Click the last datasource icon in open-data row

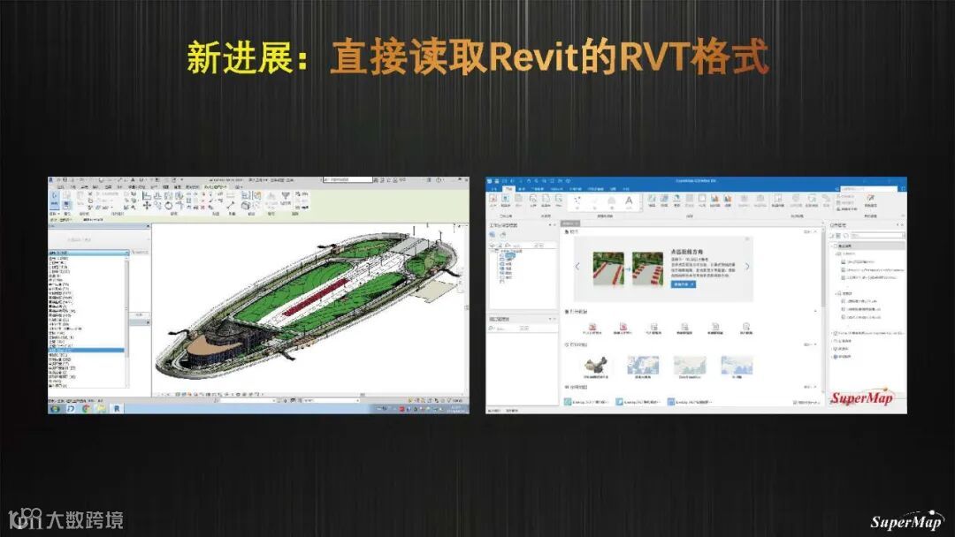745,327
